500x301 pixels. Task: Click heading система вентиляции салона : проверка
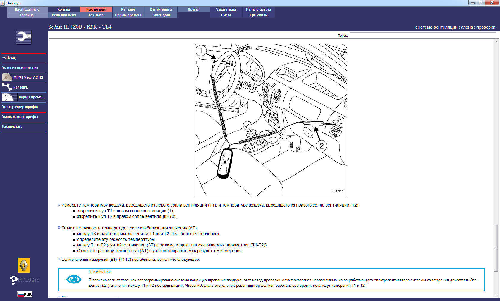(x=456, y=27)
